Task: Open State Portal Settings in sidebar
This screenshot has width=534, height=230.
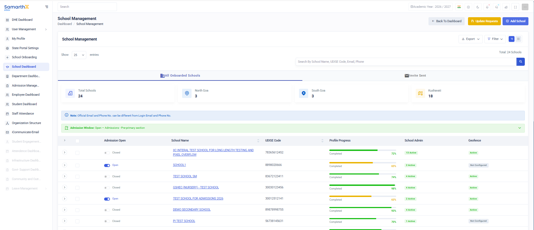Action: 25,48
